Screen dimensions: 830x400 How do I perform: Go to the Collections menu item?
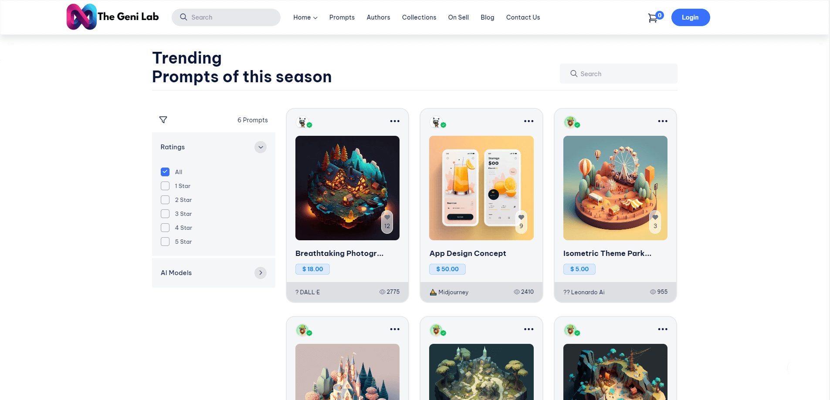pos(419,17)
